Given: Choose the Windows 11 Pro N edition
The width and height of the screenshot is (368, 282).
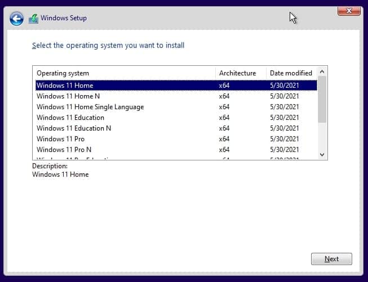Looking at the screenshot, I should tap(64, 150).
